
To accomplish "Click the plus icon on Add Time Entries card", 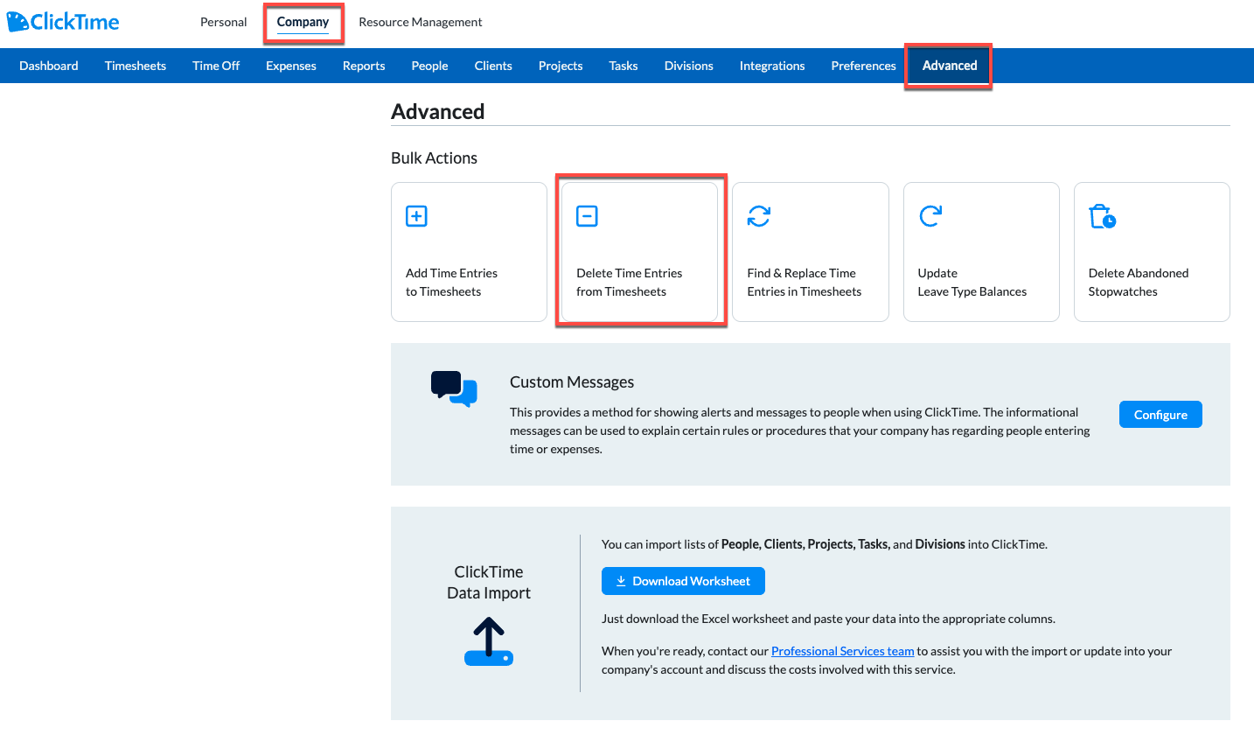I will click(416, 216).
